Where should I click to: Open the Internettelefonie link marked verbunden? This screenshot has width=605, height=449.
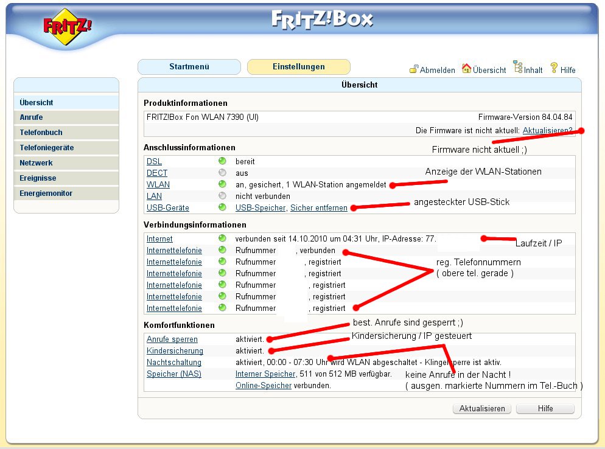(174, 250)
